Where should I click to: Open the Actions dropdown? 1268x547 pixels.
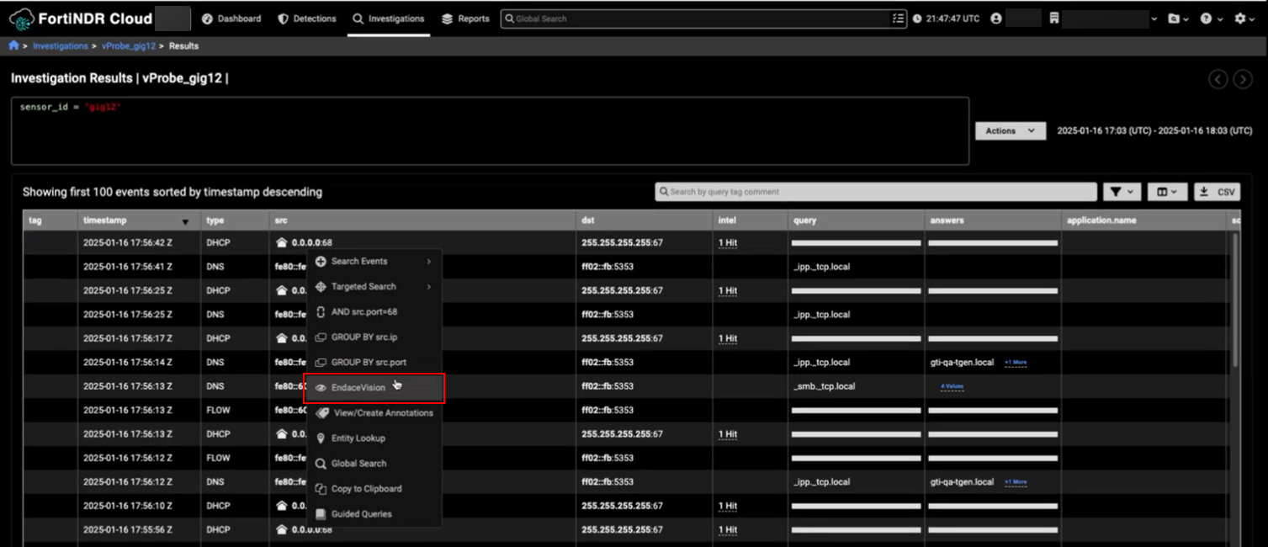[1009, 130]
